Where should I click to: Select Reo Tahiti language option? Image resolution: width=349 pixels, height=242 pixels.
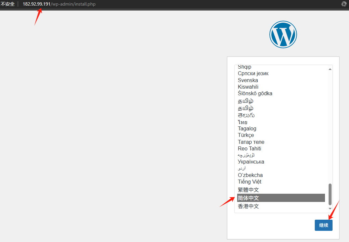tap(281, 148)
